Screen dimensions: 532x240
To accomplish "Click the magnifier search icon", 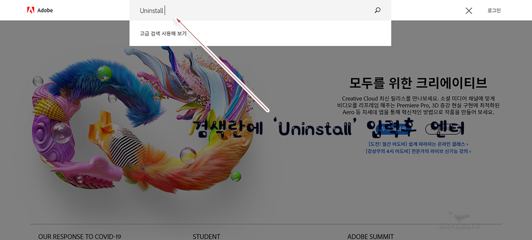I will click(x=377, y=11).
